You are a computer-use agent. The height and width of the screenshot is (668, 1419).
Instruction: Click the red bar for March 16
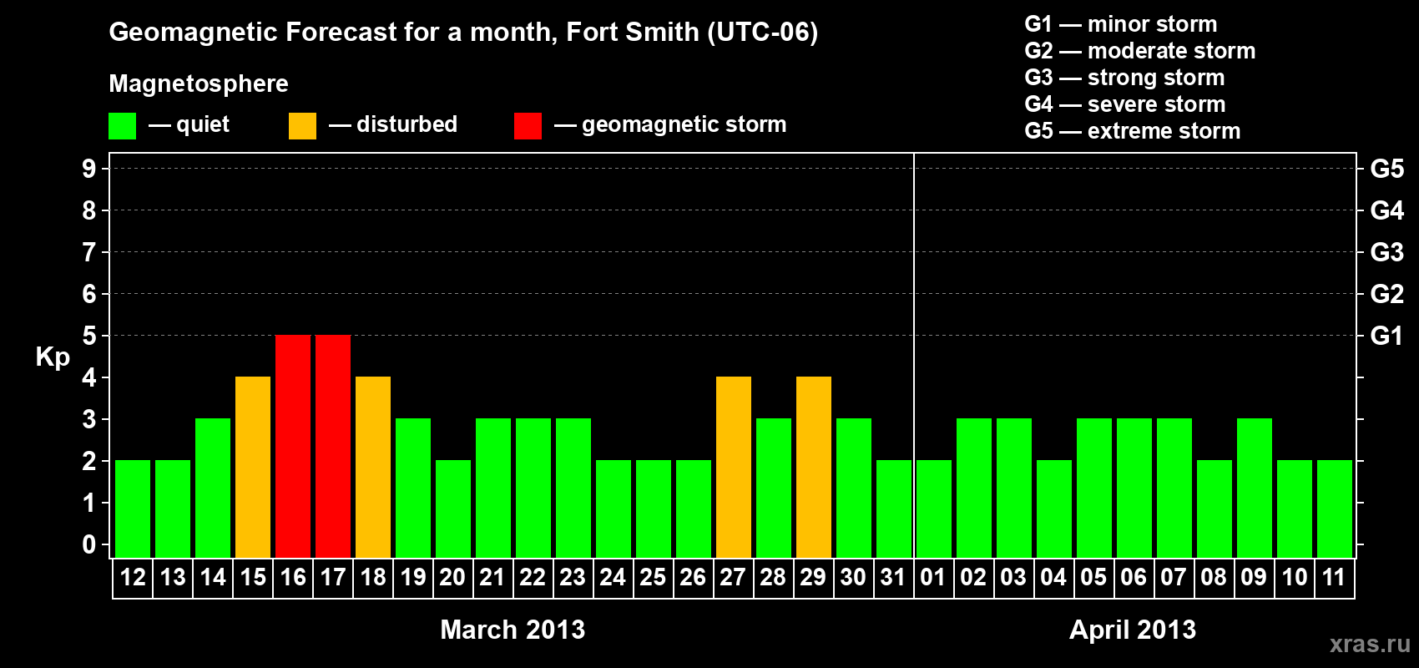coord(293,446)
